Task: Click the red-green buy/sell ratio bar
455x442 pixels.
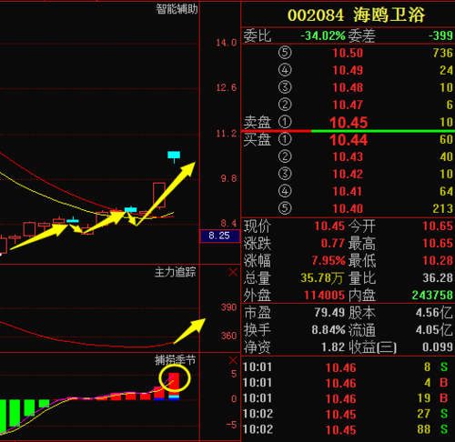Action: [348, 131]
